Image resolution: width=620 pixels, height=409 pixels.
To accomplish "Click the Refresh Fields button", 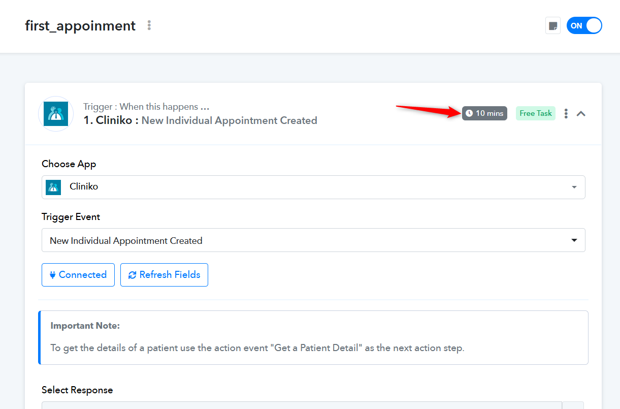I will coord(164,275).
